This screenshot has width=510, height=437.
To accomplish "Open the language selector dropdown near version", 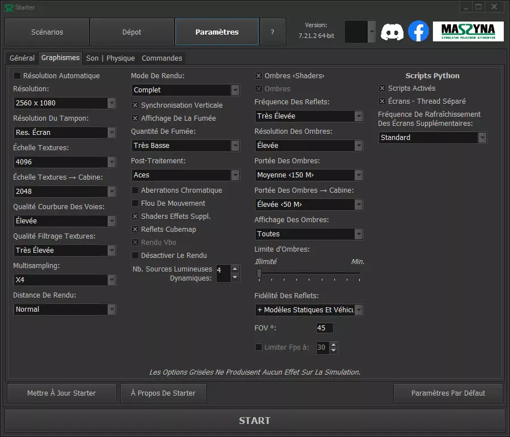I will (360, 32).
